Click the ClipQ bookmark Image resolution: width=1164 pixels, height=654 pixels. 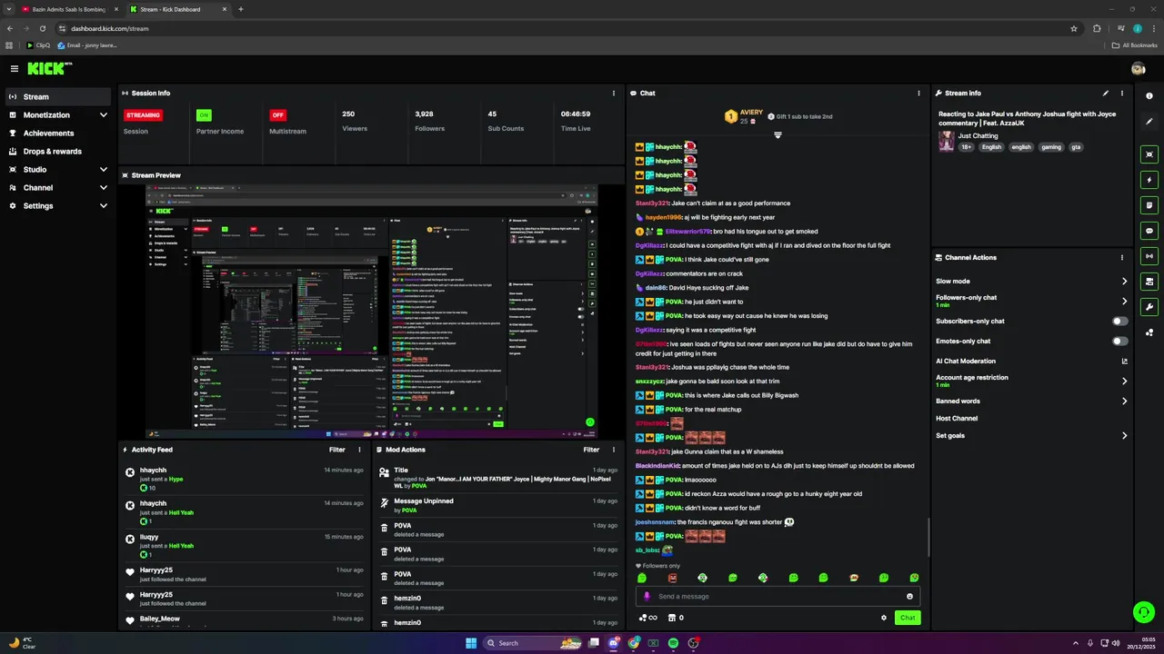click(x=38, y=45)
